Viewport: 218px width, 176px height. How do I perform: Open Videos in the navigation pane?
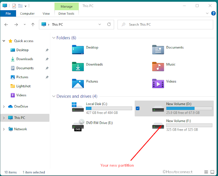[21, 95]
